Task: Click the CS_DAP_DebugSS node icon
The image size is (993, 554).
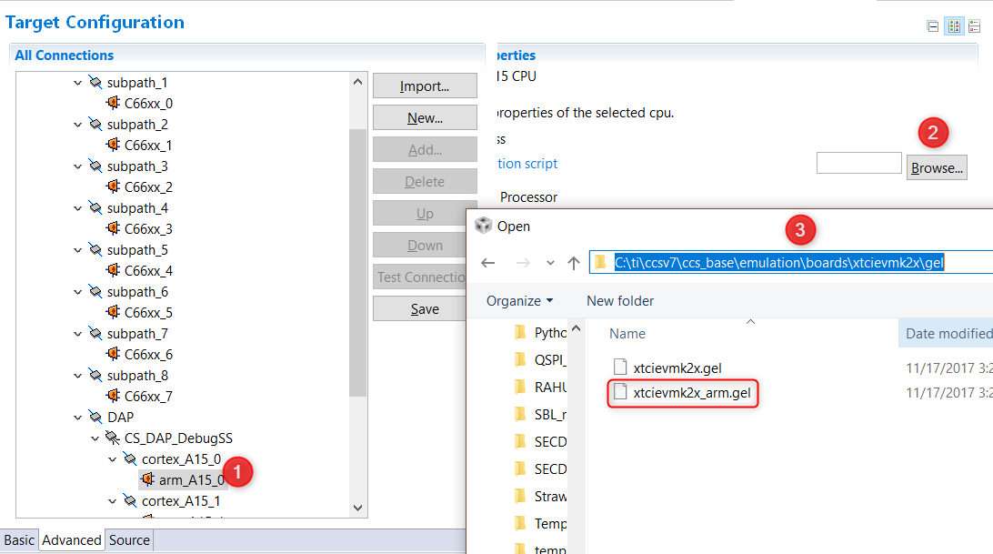Action: tap(113, 438)
